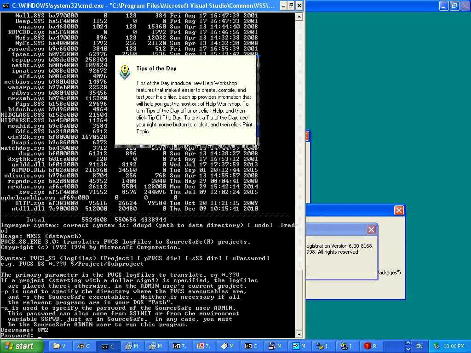
Task: Close the dialog showing 'ackages' text
Action: pyautogui.click(x=399, y=211)
